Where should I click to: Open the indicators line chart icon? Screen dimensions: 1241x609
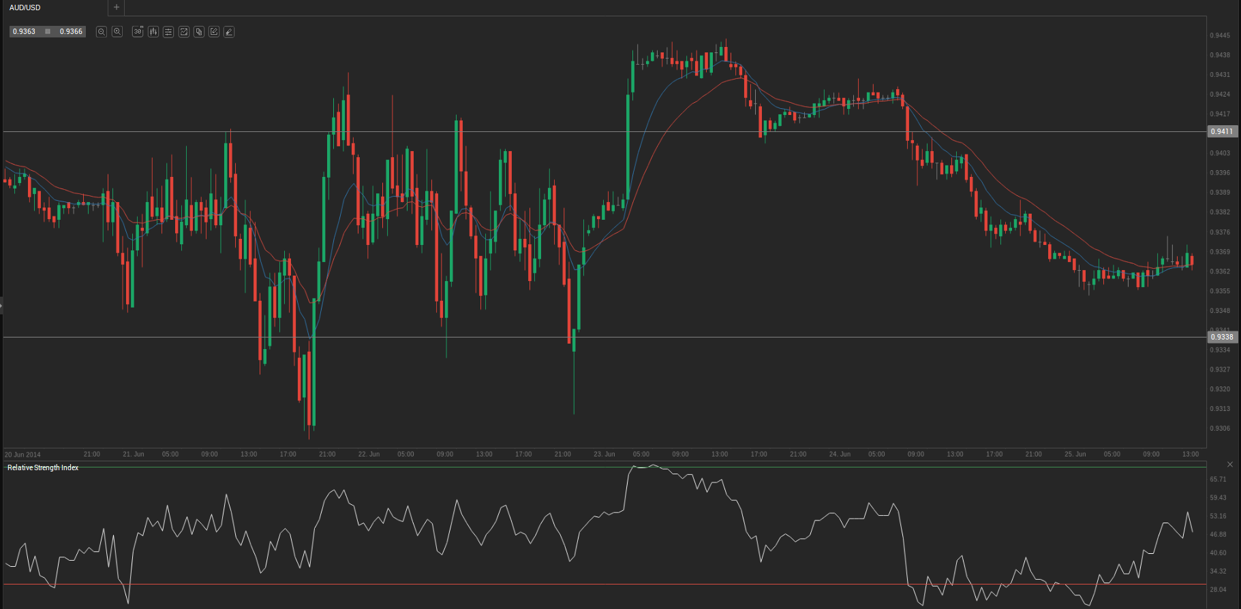(184, 32)
